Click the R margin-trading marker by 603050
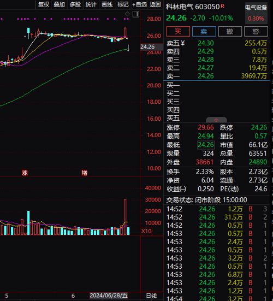Screen dimensions: 273x301 222,6
